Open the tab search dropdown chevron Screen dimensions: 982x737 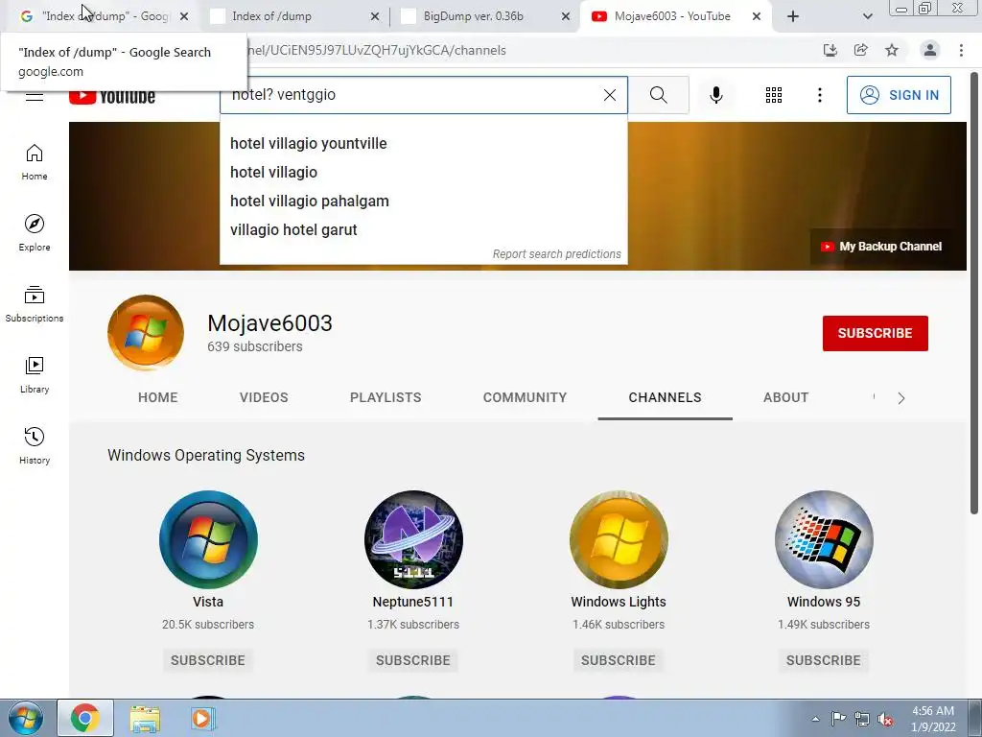tap(867, 16)
